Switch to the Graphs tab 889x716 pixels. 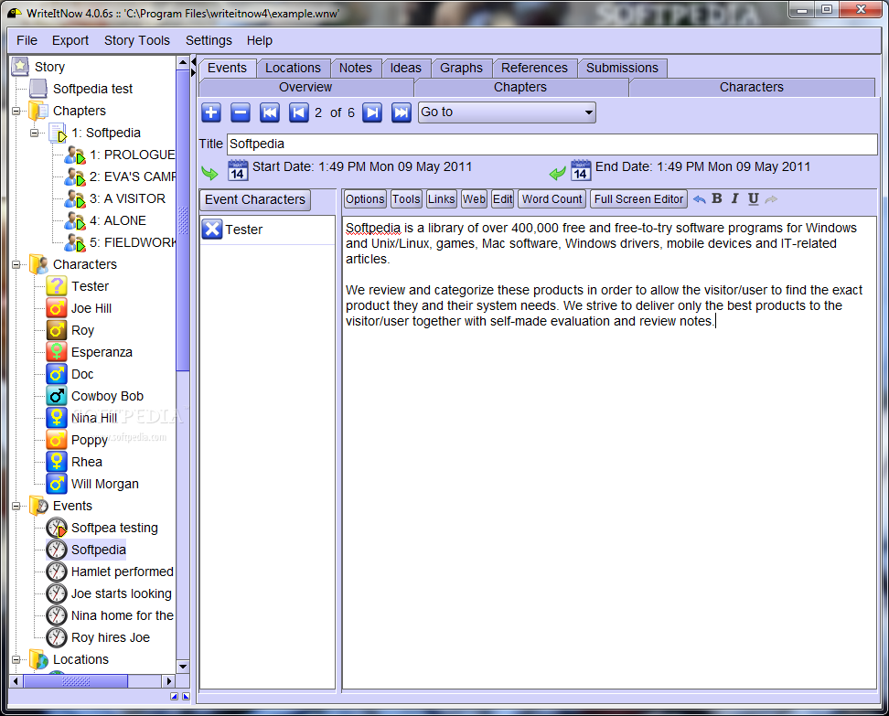pyautogui.click(x=462, y=68)
